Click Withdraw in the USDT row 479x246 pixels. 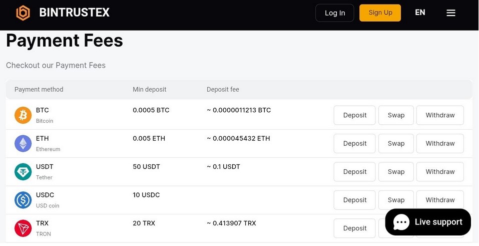tap(440, 172)
